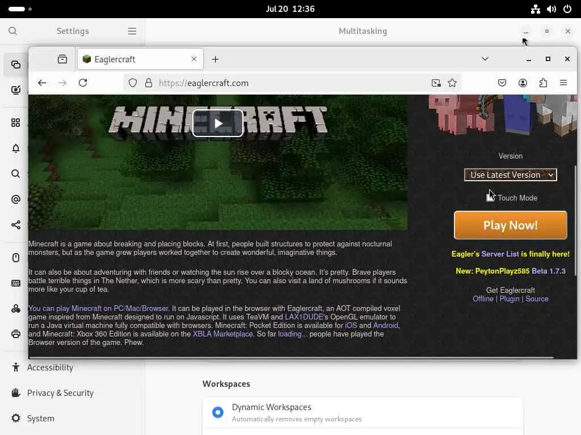The height and width of the screenshot is (435, 581).
Task: Select Notifications bell icon in Settings sidebar
Action: point(15,148)
